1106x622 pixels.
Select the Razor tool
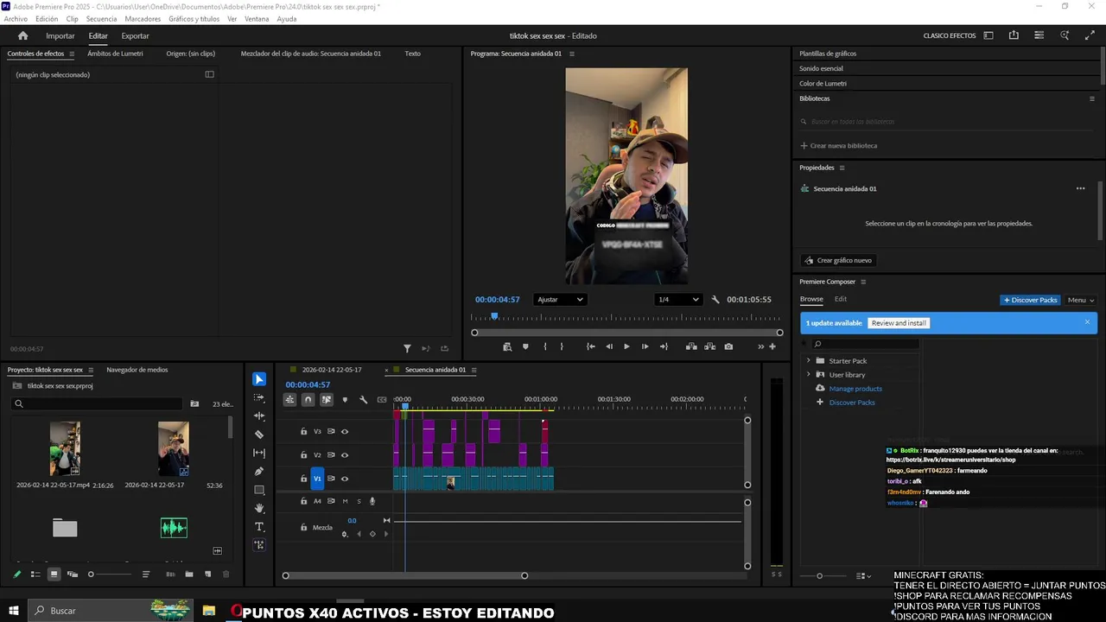coord(259,435)
